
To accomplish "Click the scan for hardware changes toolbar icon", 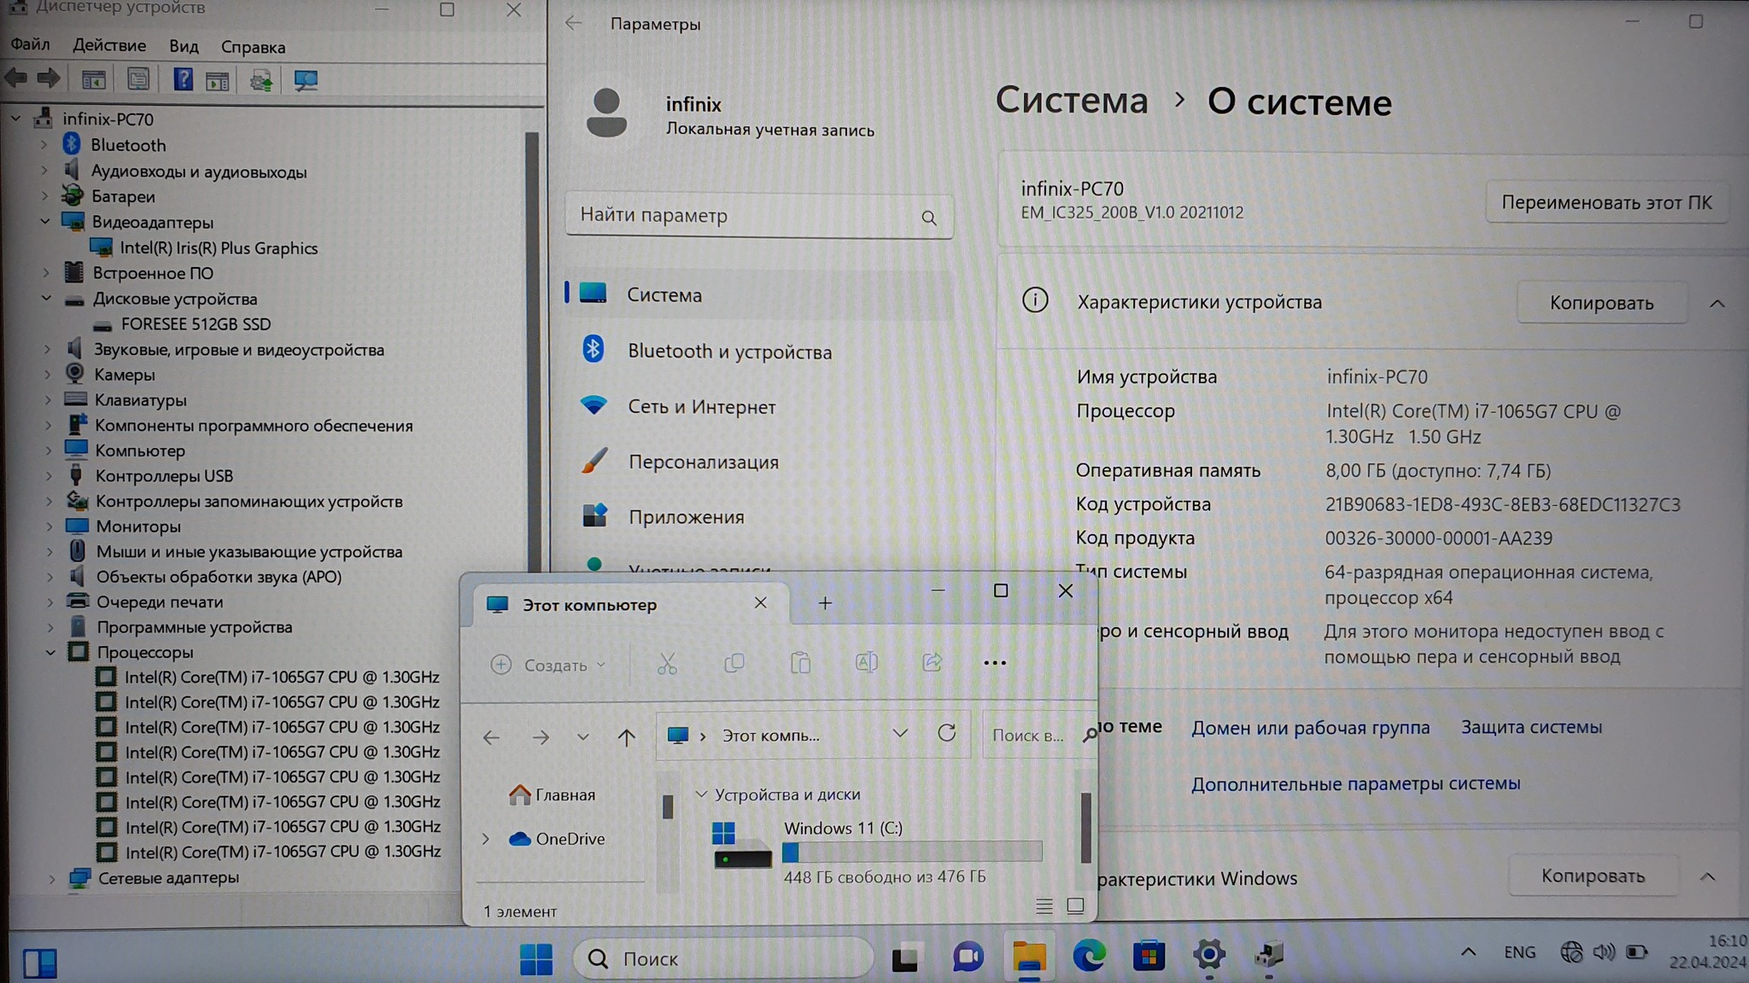I will [305, 80].
